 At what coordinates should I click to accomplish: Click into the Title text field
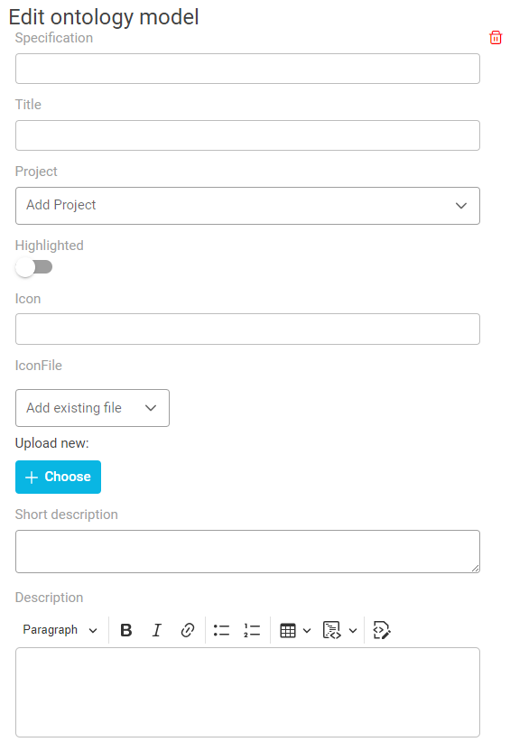[247, 135]
